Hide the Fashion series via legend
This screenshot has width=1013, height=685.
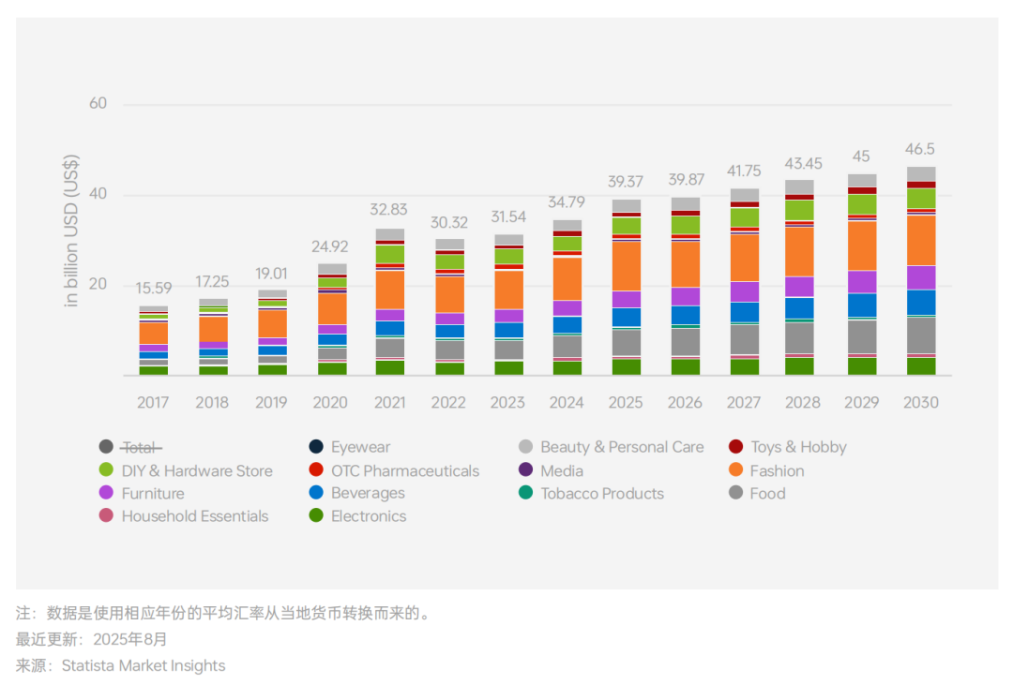766,470
